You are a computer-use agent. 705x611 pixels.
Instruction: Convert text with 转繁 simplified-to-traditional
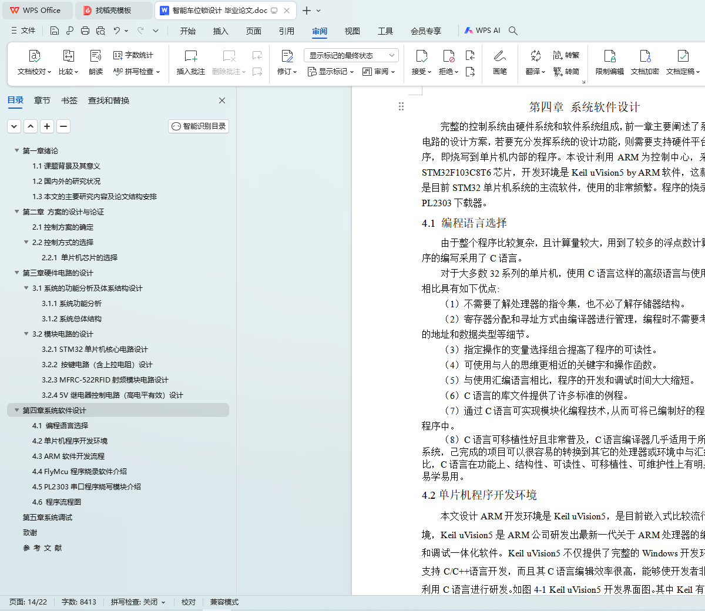[x=566, y=55]
